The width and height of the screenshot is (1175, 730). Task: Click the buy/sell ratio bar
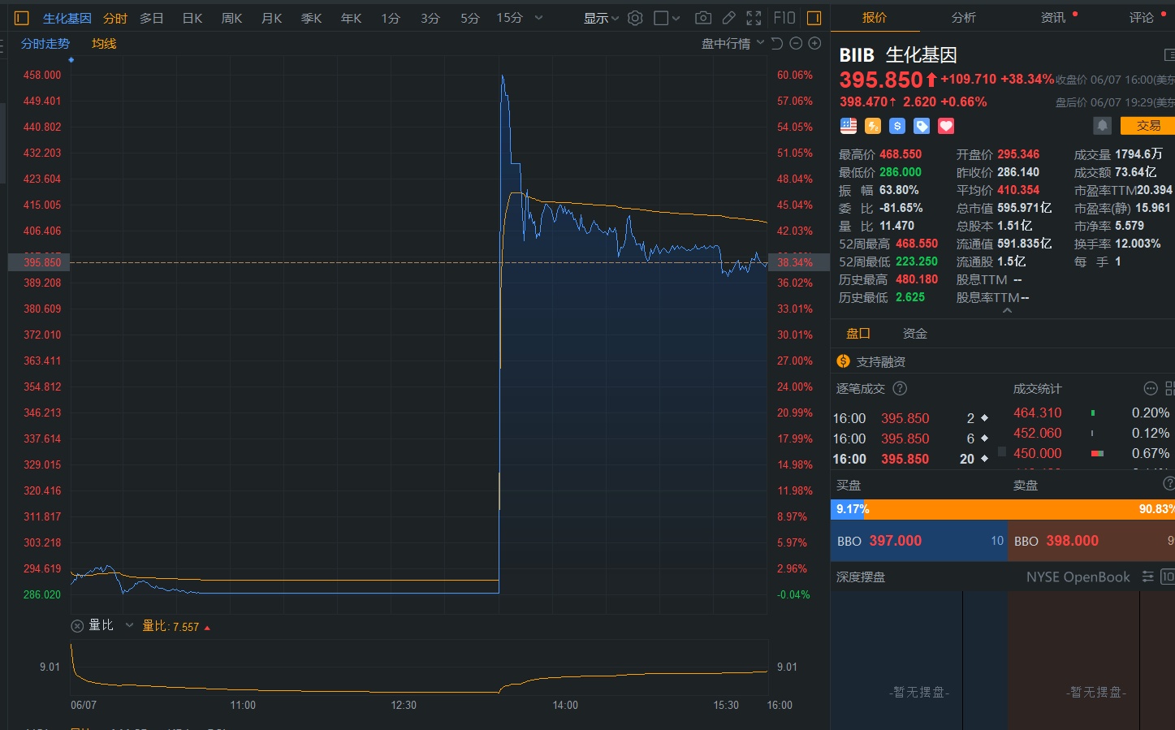[x=1002, y=509]
